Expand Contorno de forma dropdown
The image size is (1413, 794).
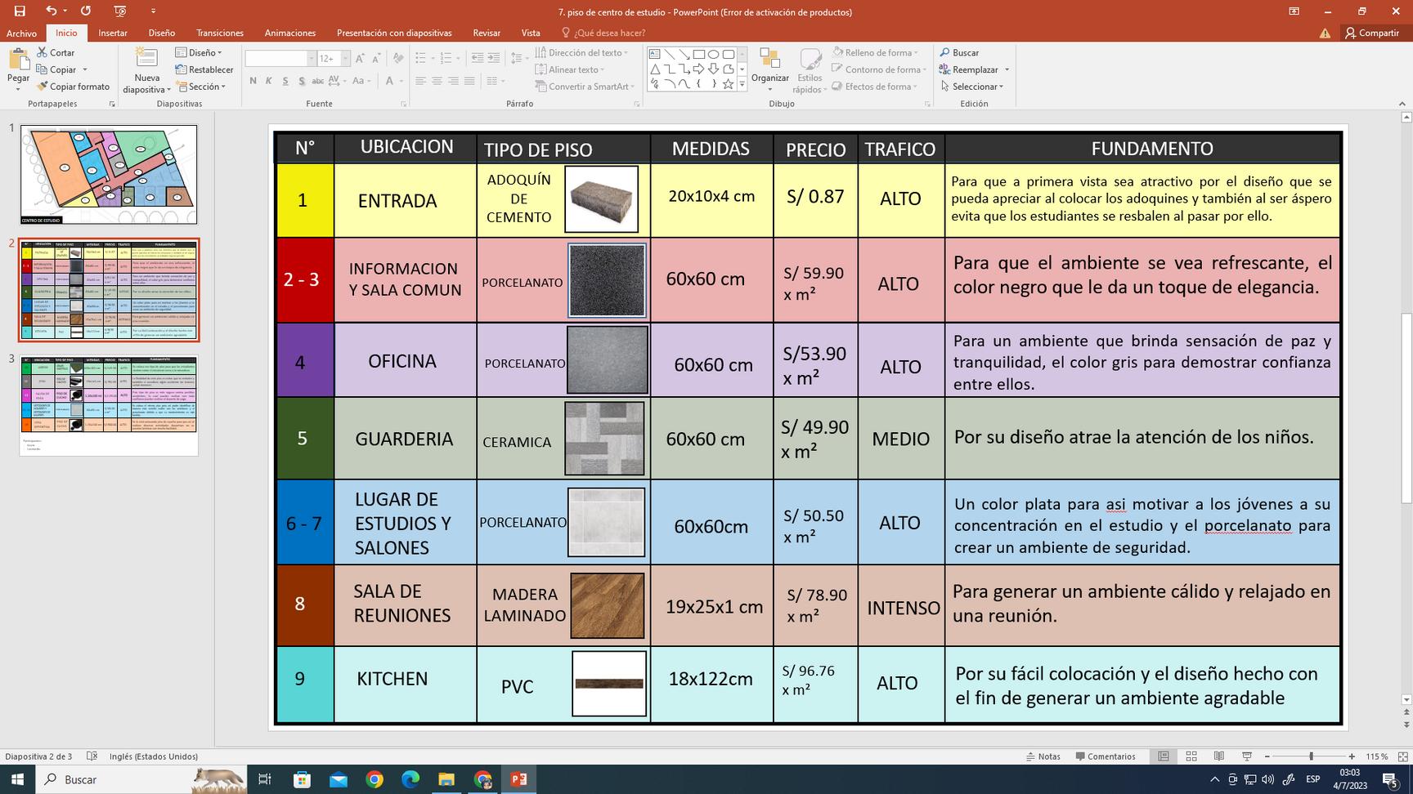[879, 69]
